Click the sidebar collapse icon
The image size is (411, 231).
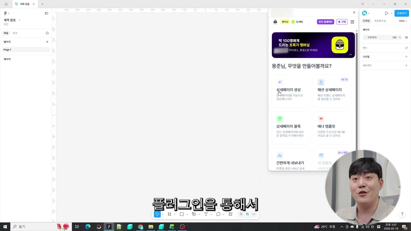[x=47, y=13]
